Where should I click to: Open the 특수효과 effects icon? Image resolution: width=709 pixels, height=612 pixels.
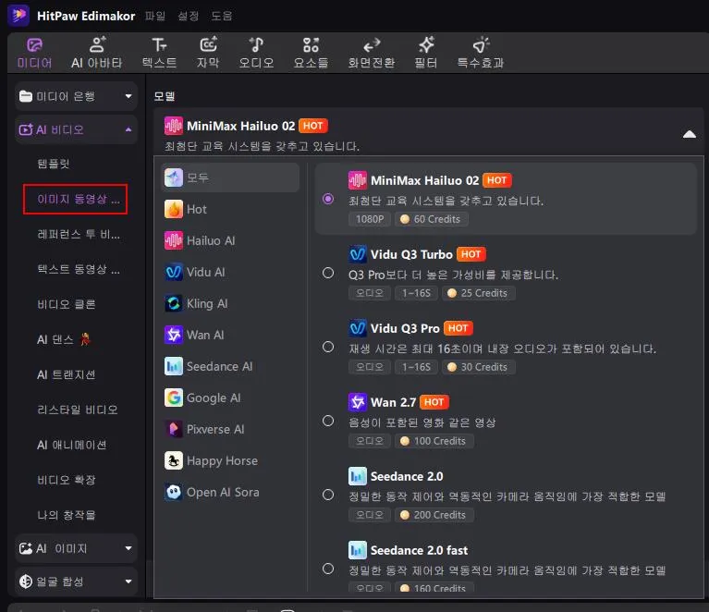(481, 44)
